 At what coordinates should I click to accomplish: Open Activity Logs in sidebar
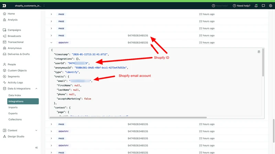click(15, 82)
